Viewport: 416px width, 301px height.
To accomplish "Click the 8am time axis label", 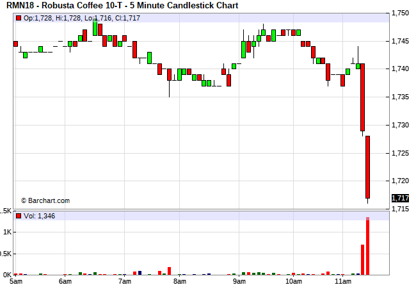I will pos(180,281).
